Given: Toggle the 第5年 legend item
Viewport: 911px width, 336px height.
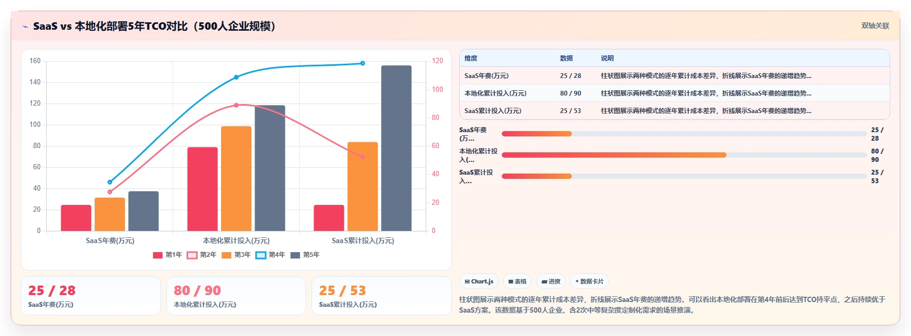Looking at the screenshot, I should [x=305, y=255].
